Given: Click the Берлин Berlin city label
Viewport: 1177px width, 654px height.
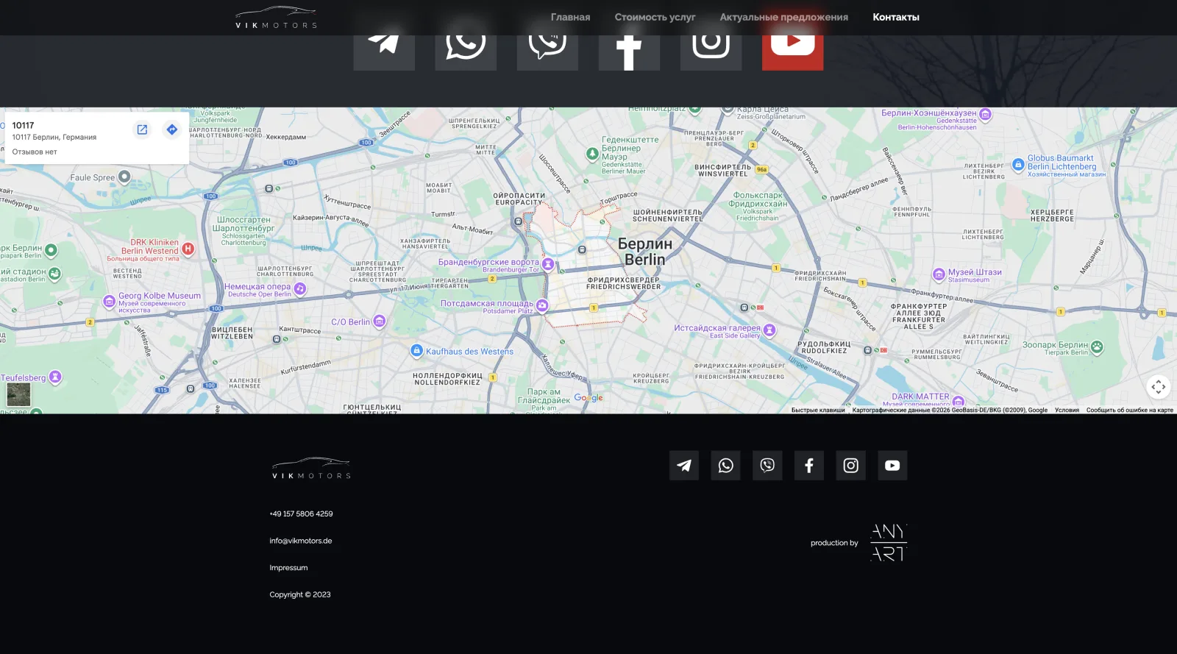Looking at the screenshot, I should click(x=645, y=252).
